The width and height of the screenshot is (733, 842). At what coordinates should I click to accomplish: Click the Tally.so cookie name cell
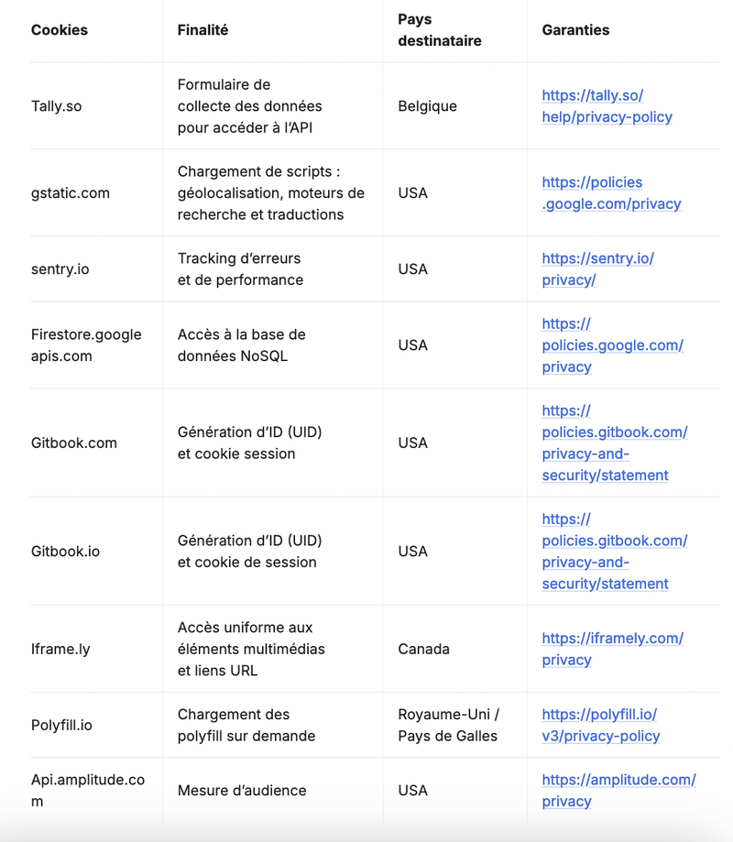(57, 106)
